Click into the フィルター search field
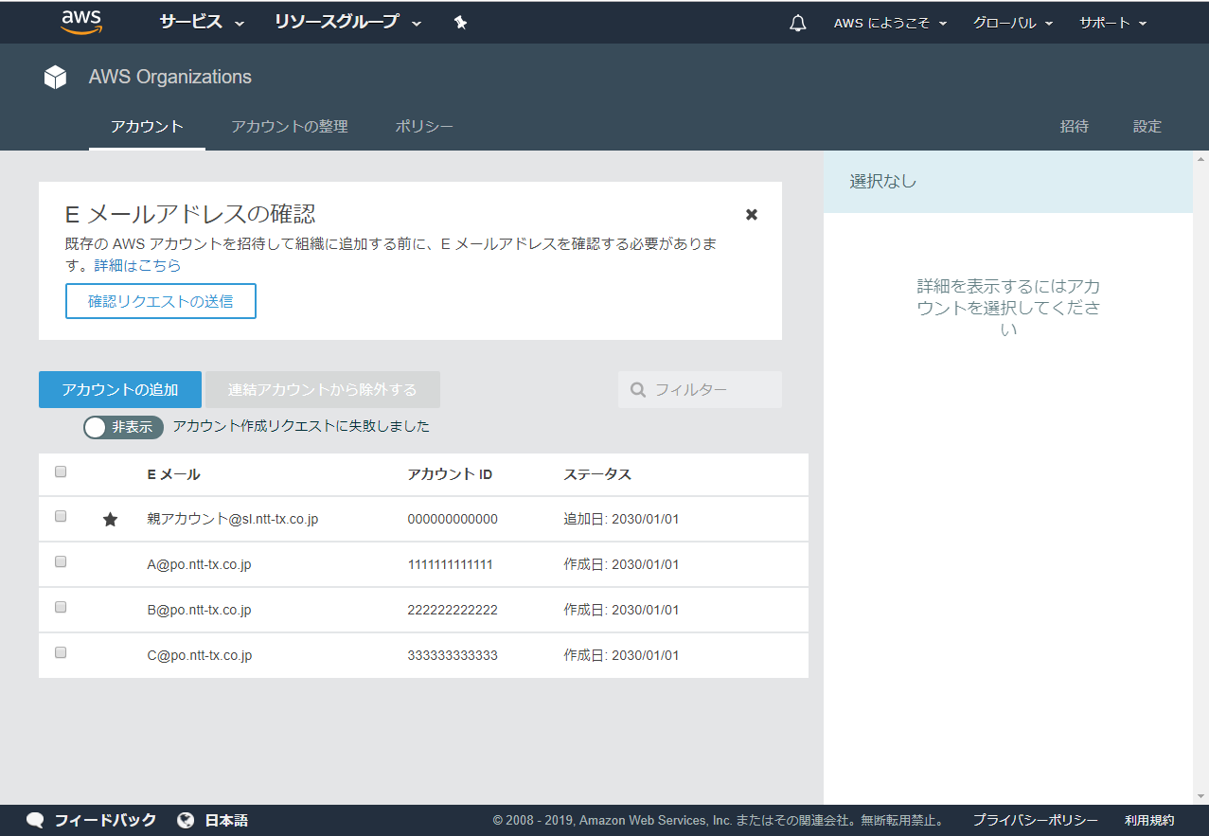Viewport: 1209px width, 836px height. coord(700,390)
